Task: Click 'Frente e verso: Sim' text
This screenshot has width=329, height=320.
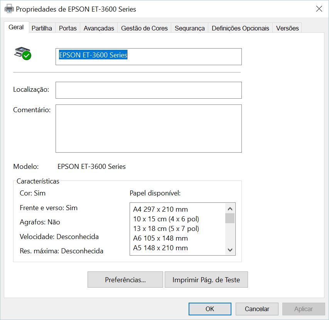Action: click(x=49, y=208)
